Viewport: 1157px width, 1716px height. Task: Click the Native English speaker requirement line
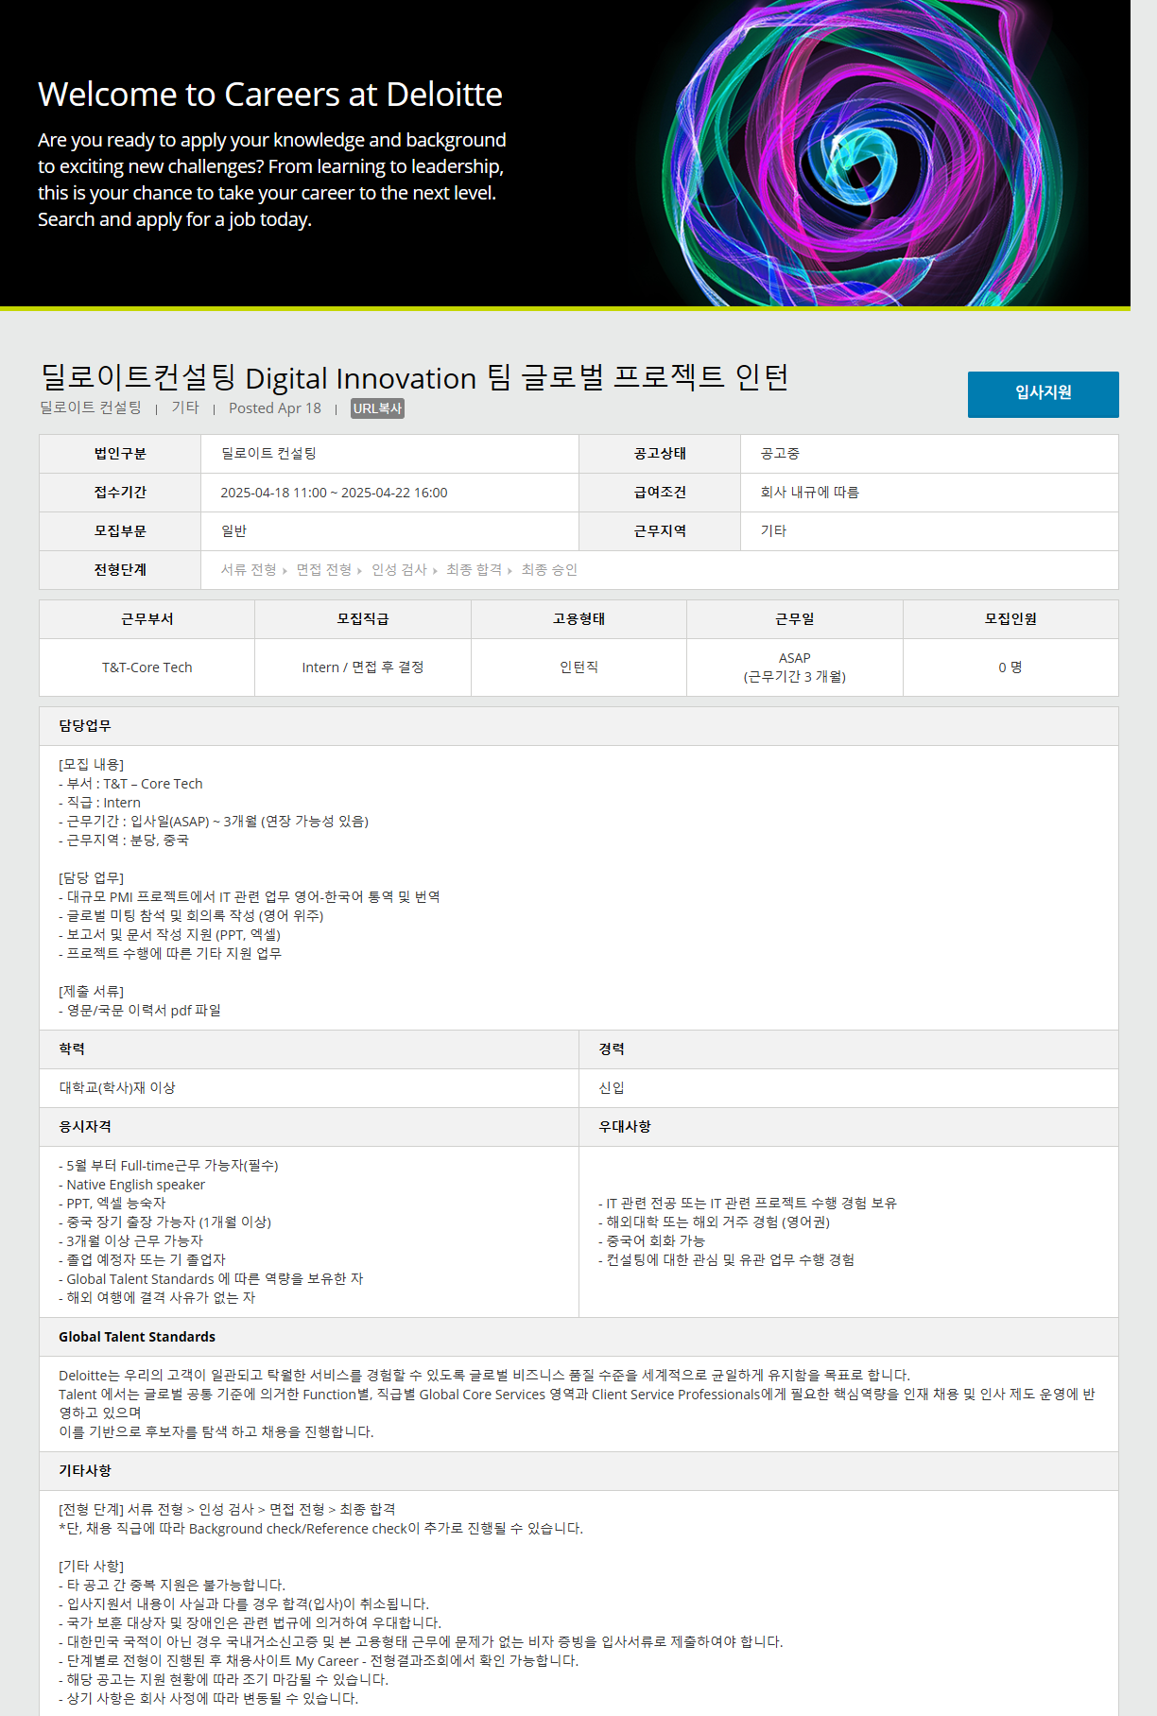pos(132,1185)
